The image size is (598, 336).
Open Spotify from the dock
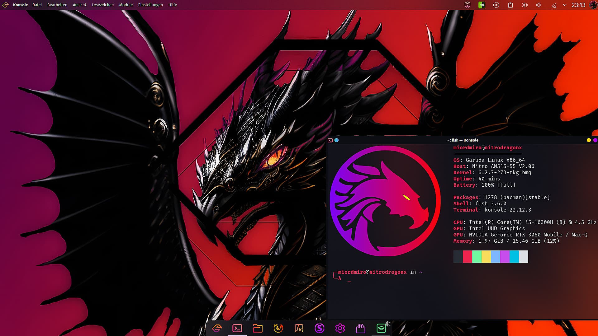point(381,328)
